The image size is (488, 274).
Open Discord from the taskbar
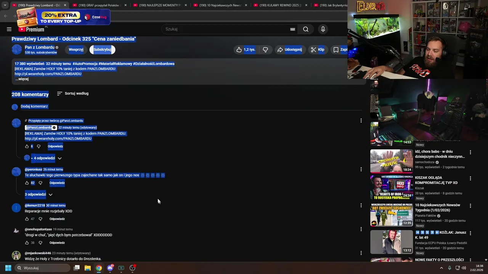[110, 268]
